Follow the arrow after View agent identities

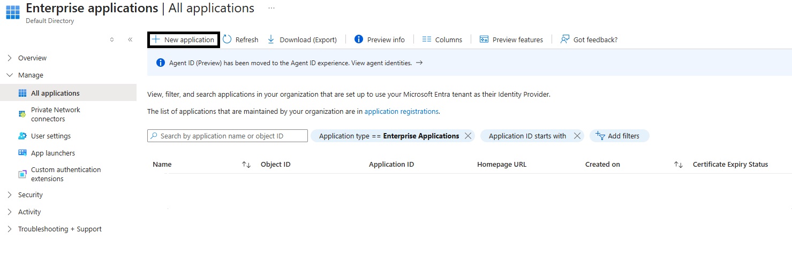click(419, 63)
